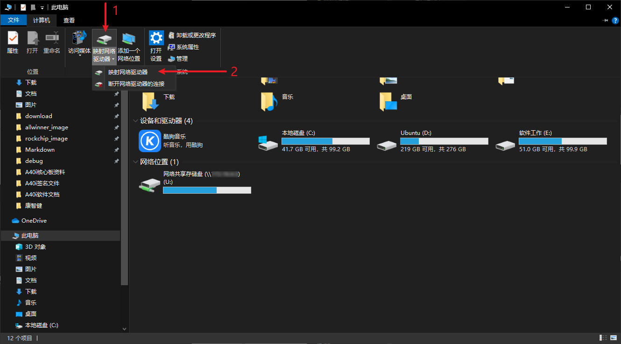
Task: Click 卸载或更改程序 in the ribbon
Action: click(x=192, y=35)
